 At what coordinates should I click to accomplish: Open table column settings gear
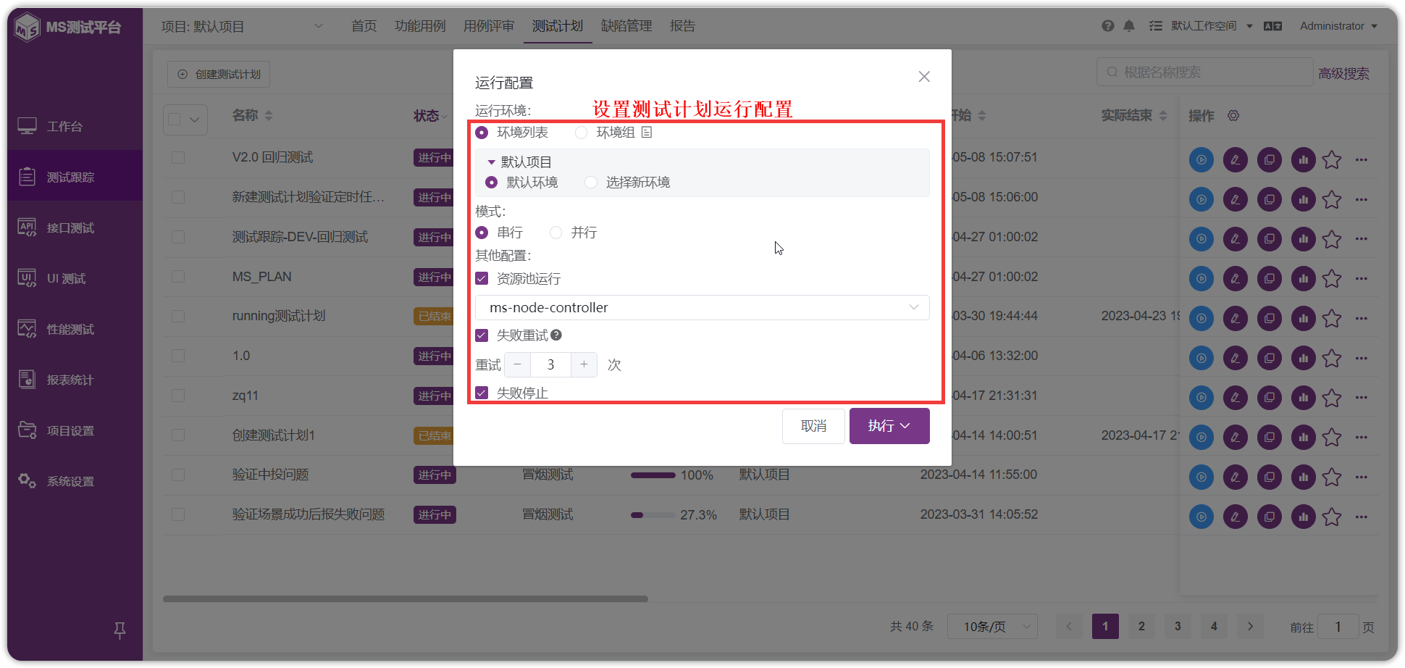(1233, 116)
